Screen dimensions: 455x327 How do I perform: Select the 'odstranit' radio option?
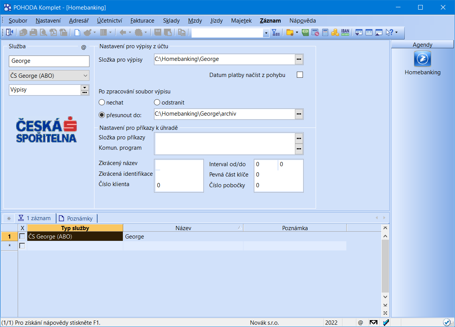click(157, 103)
